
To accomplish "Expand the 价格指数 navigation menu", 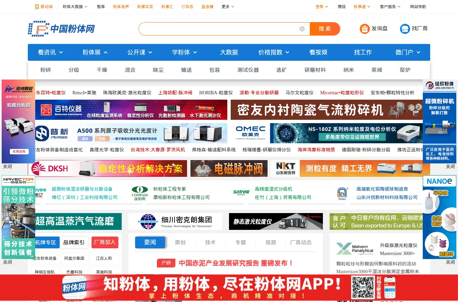I will tap(274, 52).
